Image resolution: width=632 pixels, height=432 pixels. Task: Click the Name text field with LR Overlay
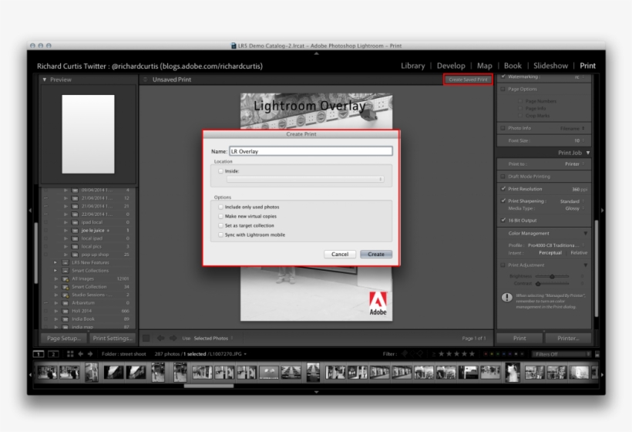coord(310,151)
